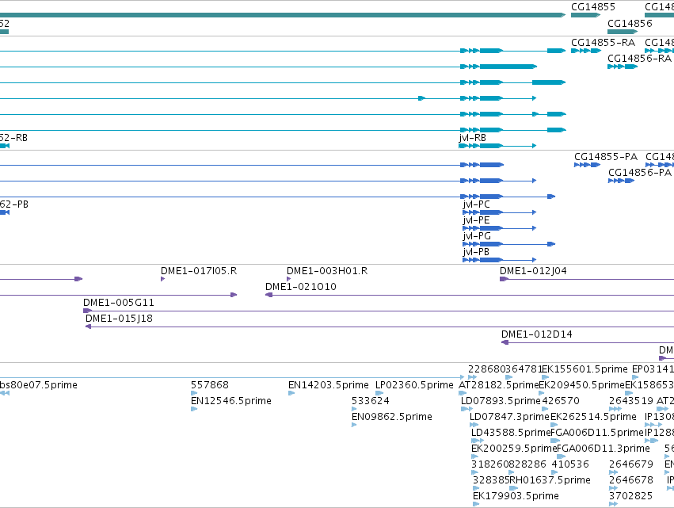Select the EN09862.5prime EST label
The height and width of the screenshot is (508, 674).
pos(392,417)
